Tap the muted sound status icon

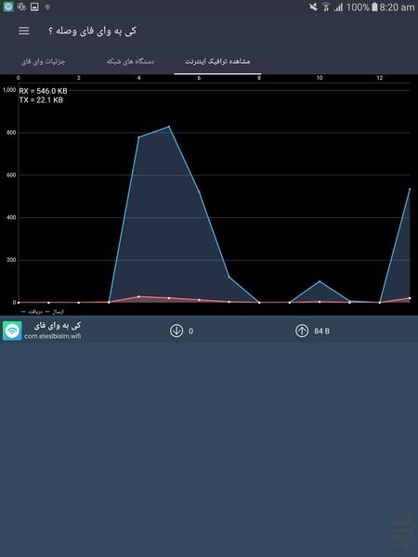(x=313, y=6)
